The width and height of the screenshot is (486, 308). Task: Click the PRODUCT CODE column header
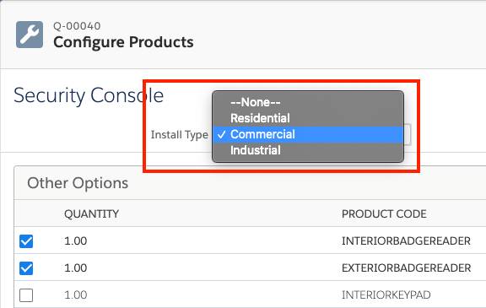pyautogui.click(x=384, y=213)
